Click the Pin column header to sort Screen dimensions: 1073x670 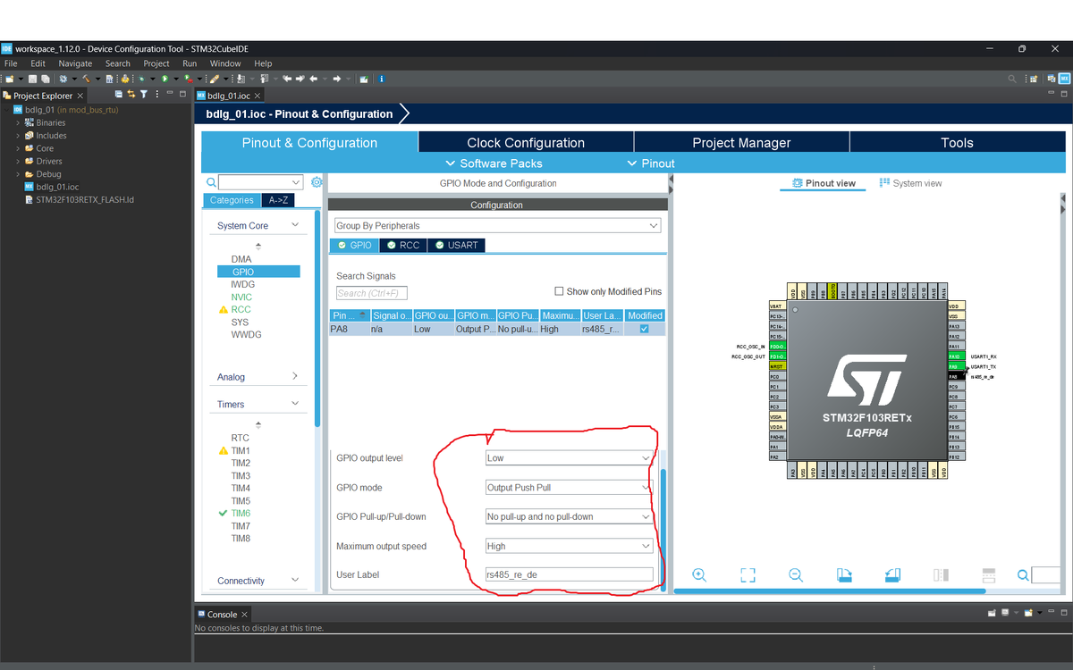click(349, 315)
